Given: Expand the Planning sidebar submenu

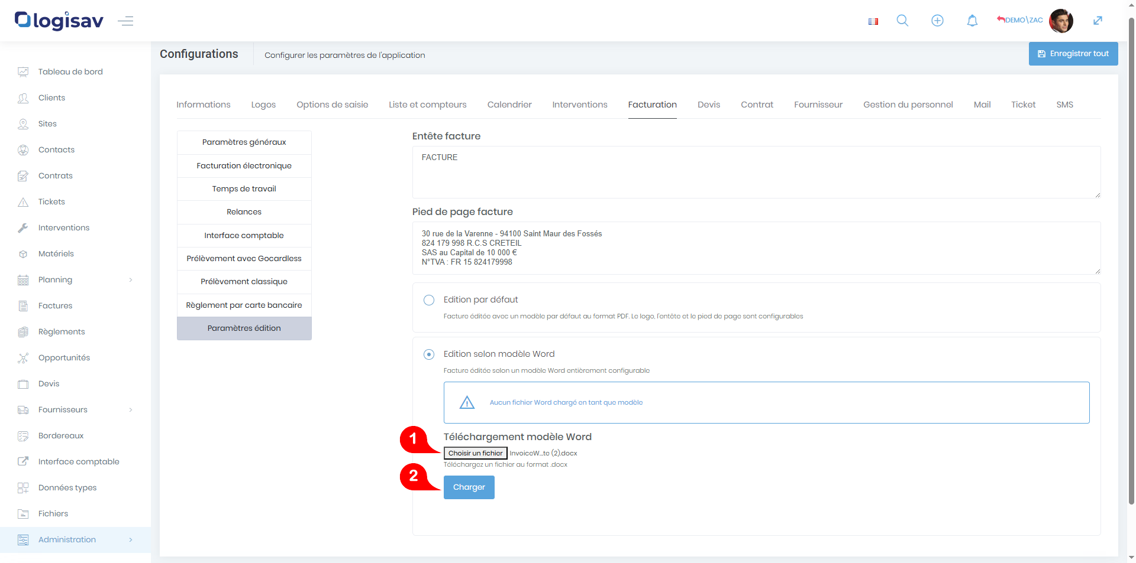Looking at the screenshot, I should pyautogui.click(x=131, y=280).
